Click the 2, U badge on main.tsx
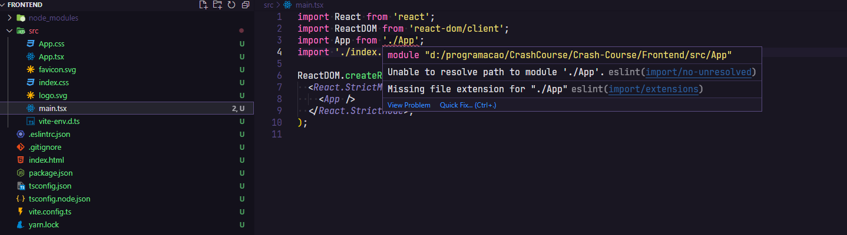The height and width of the screenshot is (235, 847). pyautogui.click(x=238, y=108)
